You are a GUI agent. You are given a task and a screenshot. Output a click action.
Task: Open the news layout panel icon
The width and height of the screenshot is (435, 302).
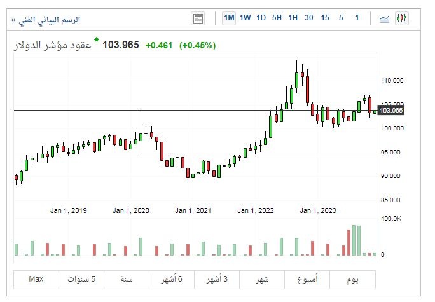point(198,18)
